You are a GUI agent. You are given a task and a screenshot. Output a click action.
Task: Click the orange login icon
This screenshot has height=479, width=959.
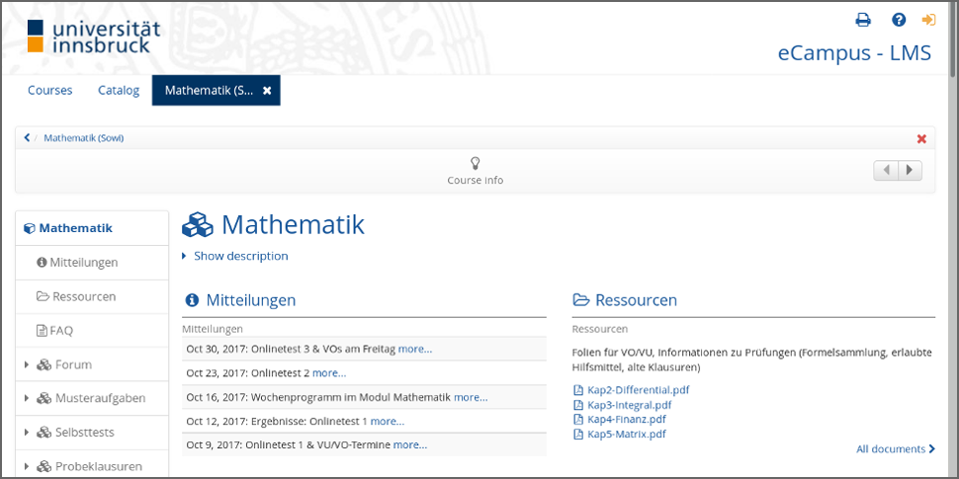[x=929, y=20]
